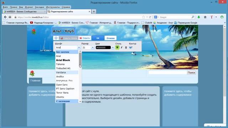
Task: Click the bookmark star icon
Action: pos(144,17)
